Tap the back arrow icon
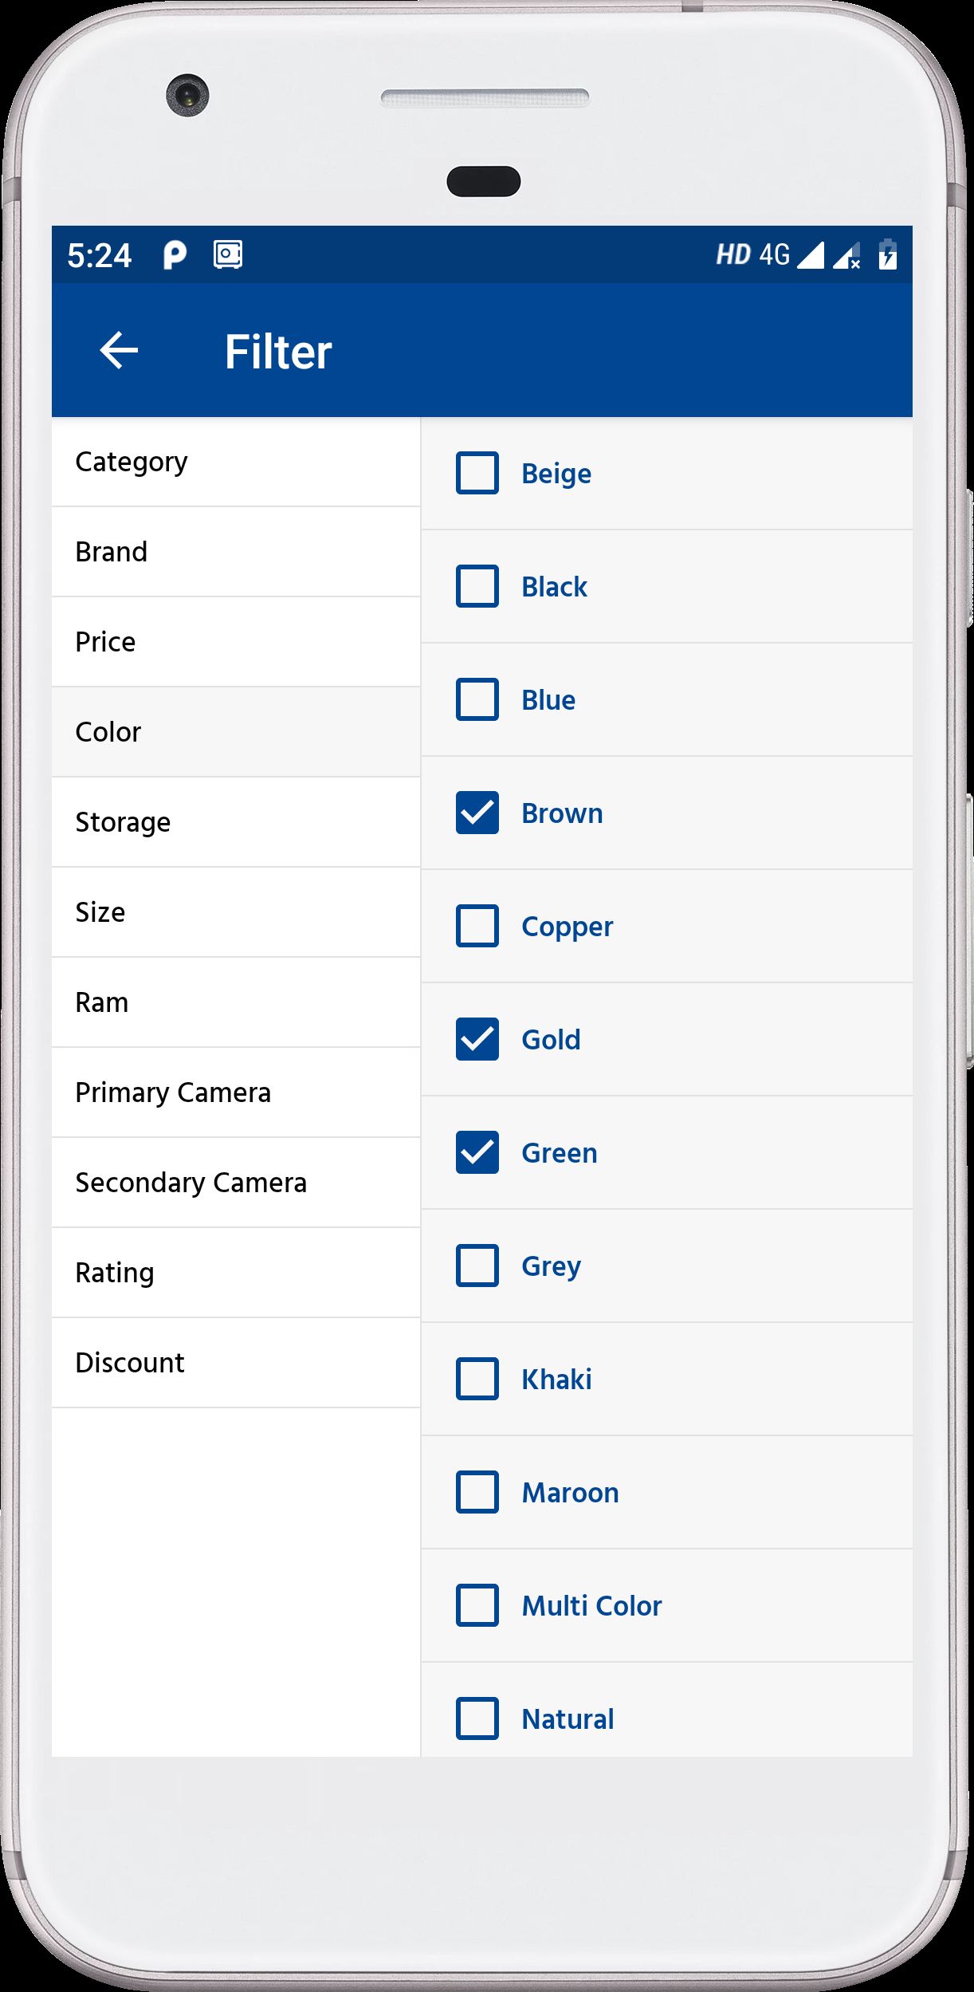Viewport: 974px width, 1992px height. (119, 351)
